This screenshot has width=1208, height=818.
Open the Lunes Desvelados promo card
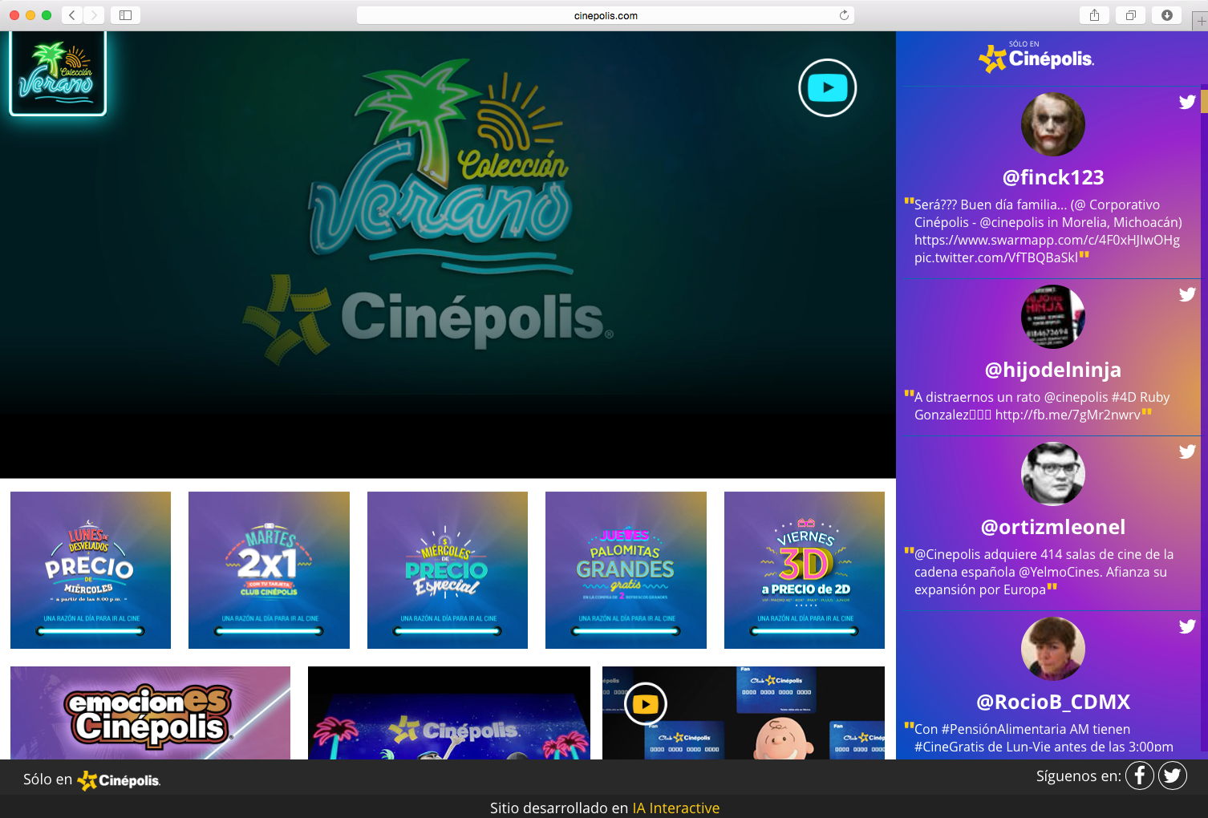[x=91, y=570]
